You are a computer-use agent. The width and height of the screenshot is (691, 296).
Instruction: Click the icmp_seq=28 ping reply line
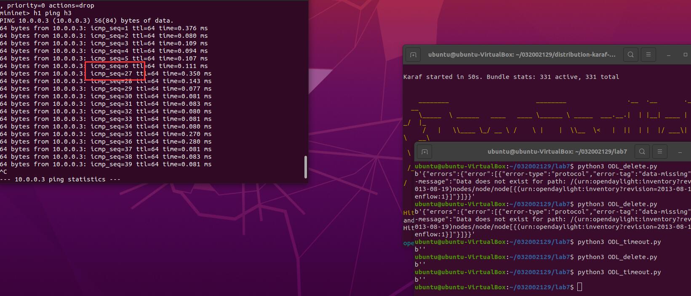[x=106, y=81]
